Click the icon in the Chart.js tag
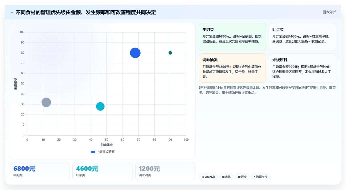Screen dimensions: 346x190 point(203,177)
